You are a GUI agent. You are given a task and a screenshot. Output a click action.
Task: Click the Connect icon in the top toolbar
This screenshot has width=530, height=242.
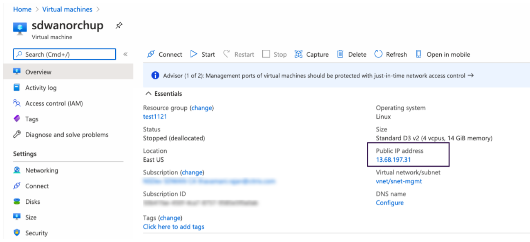[x=151, y=54]
